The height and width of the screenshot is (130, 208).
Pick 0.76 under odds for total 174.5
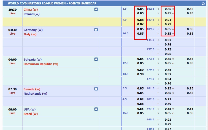(168, 83)
